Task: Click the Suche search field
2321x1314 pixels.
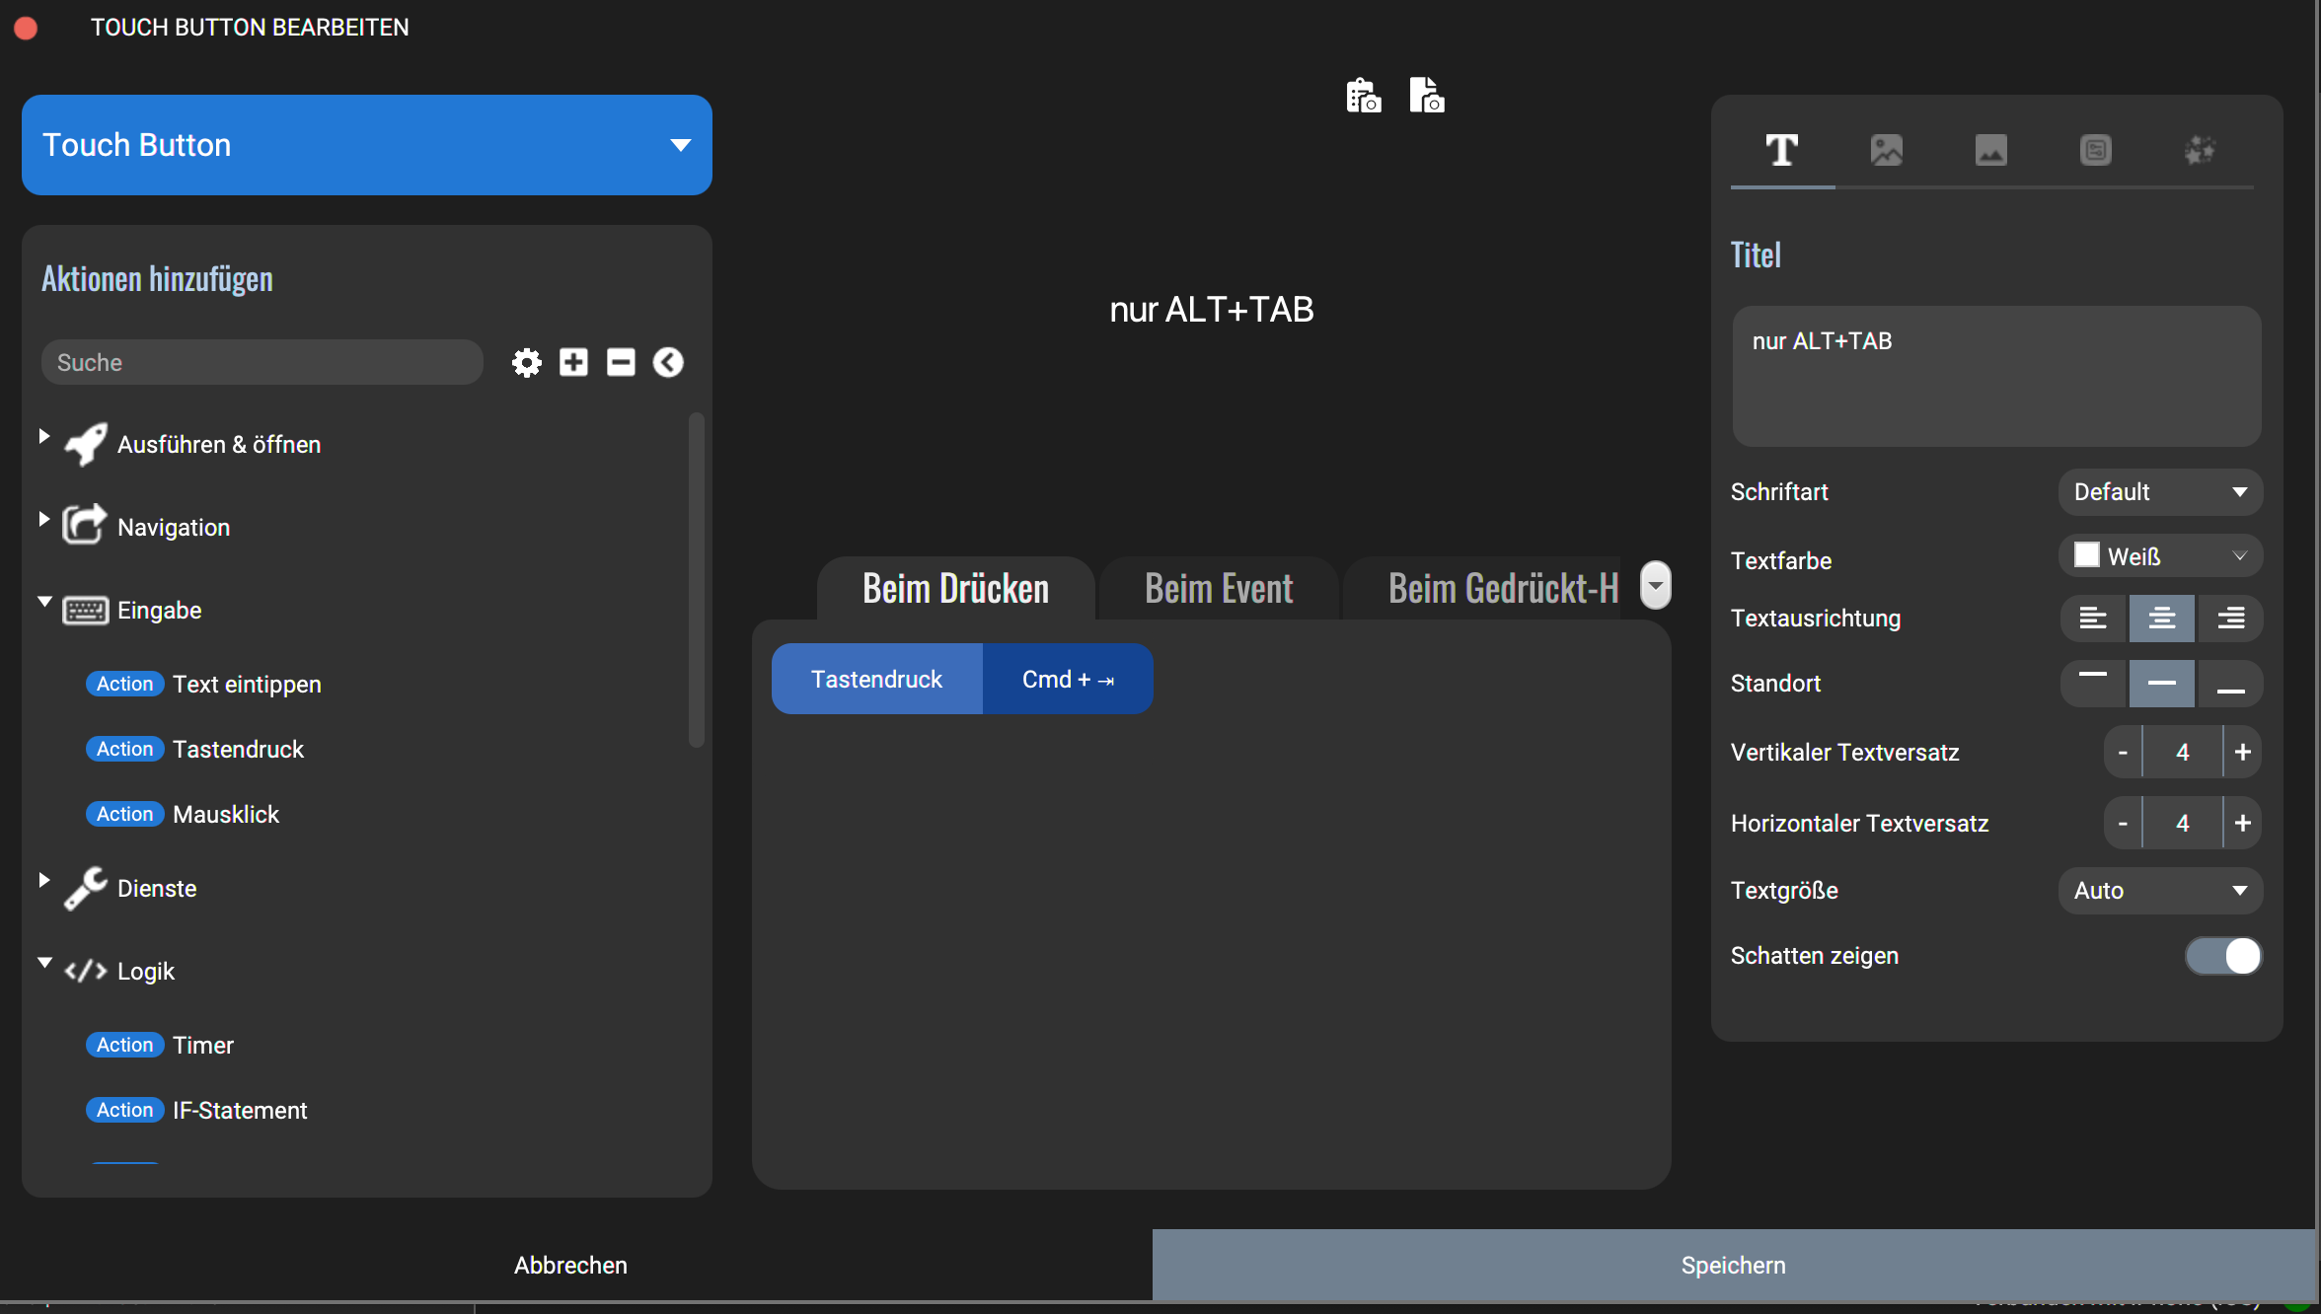Action: point(262,362)
